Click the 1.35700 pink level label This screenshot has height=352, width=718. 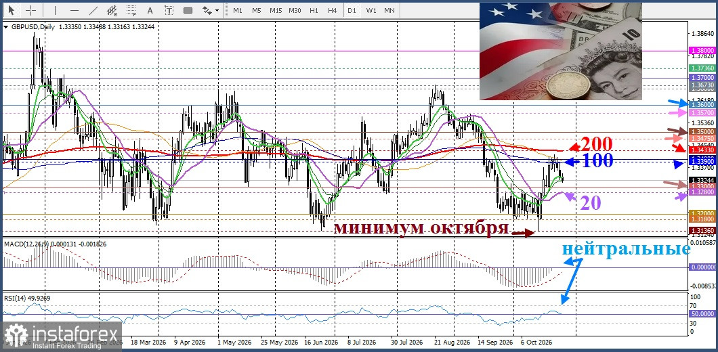tap(702, 112)
